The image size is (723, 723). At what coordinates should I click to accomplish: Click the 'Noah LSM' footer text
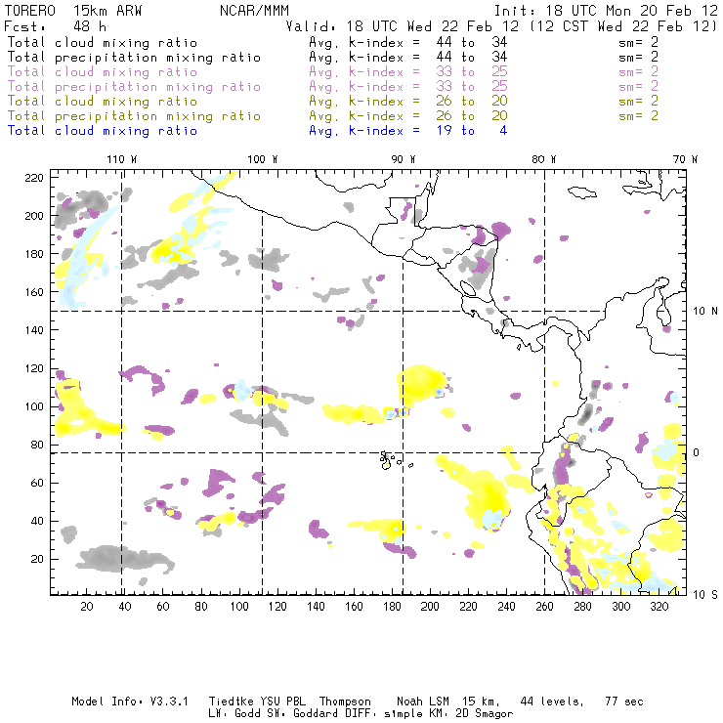coord(423,702)
